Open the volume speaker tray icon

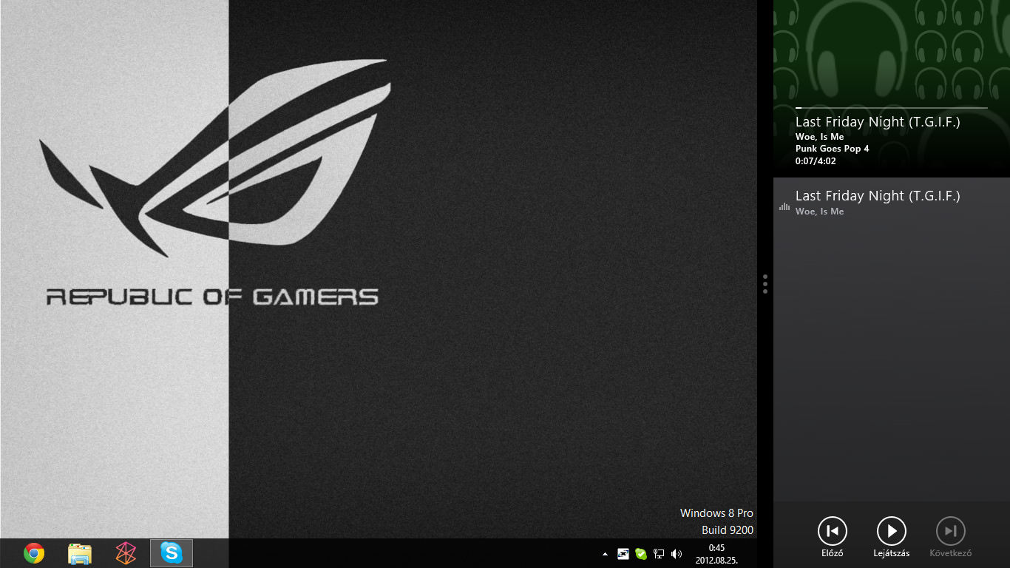[x=677, y=553]
